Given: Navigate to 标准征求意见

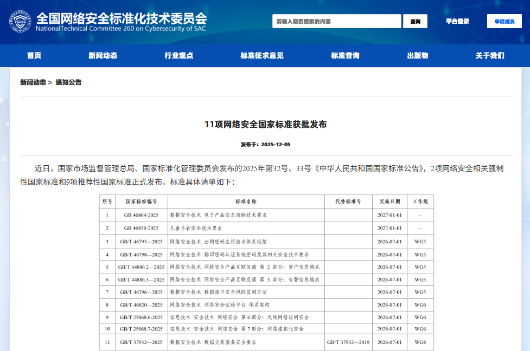Looking at the screenshot, I should pos(262,55).
